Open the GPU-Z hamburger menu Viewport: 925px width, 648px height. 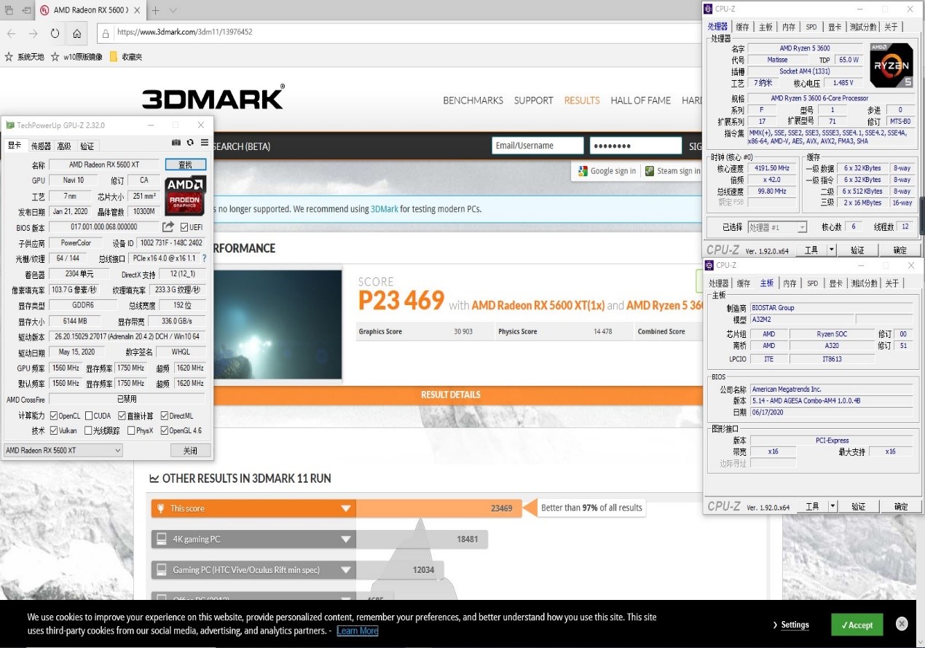(x=205, y=143)
